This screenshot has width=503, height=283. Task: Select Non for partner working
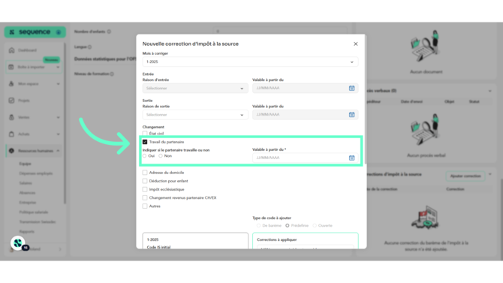click(x=161, y=156)
